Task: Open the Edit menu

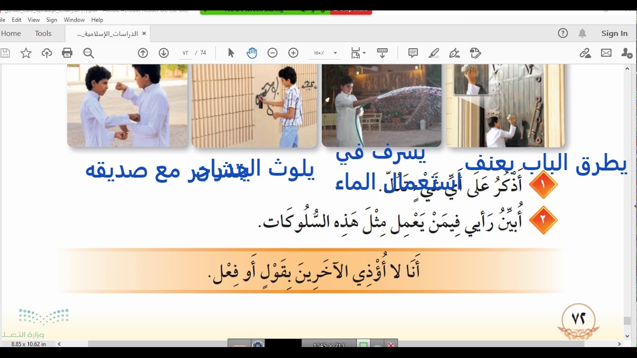Action: [16, 20]
